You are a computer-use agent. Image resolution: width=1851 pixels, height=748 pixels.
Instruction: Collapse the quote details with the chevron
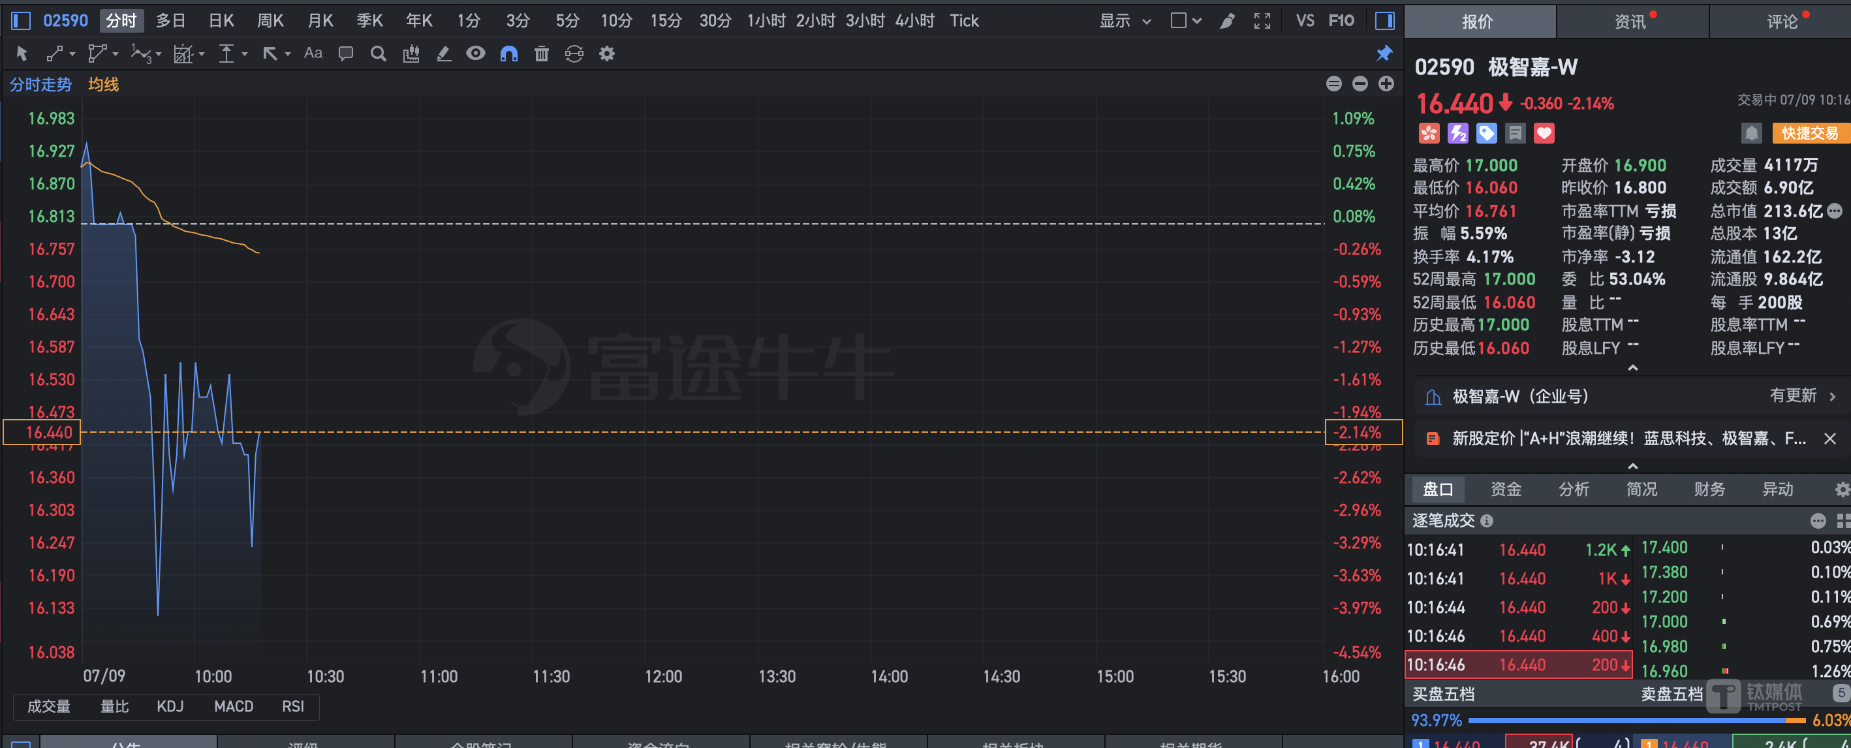[1632, 367]
